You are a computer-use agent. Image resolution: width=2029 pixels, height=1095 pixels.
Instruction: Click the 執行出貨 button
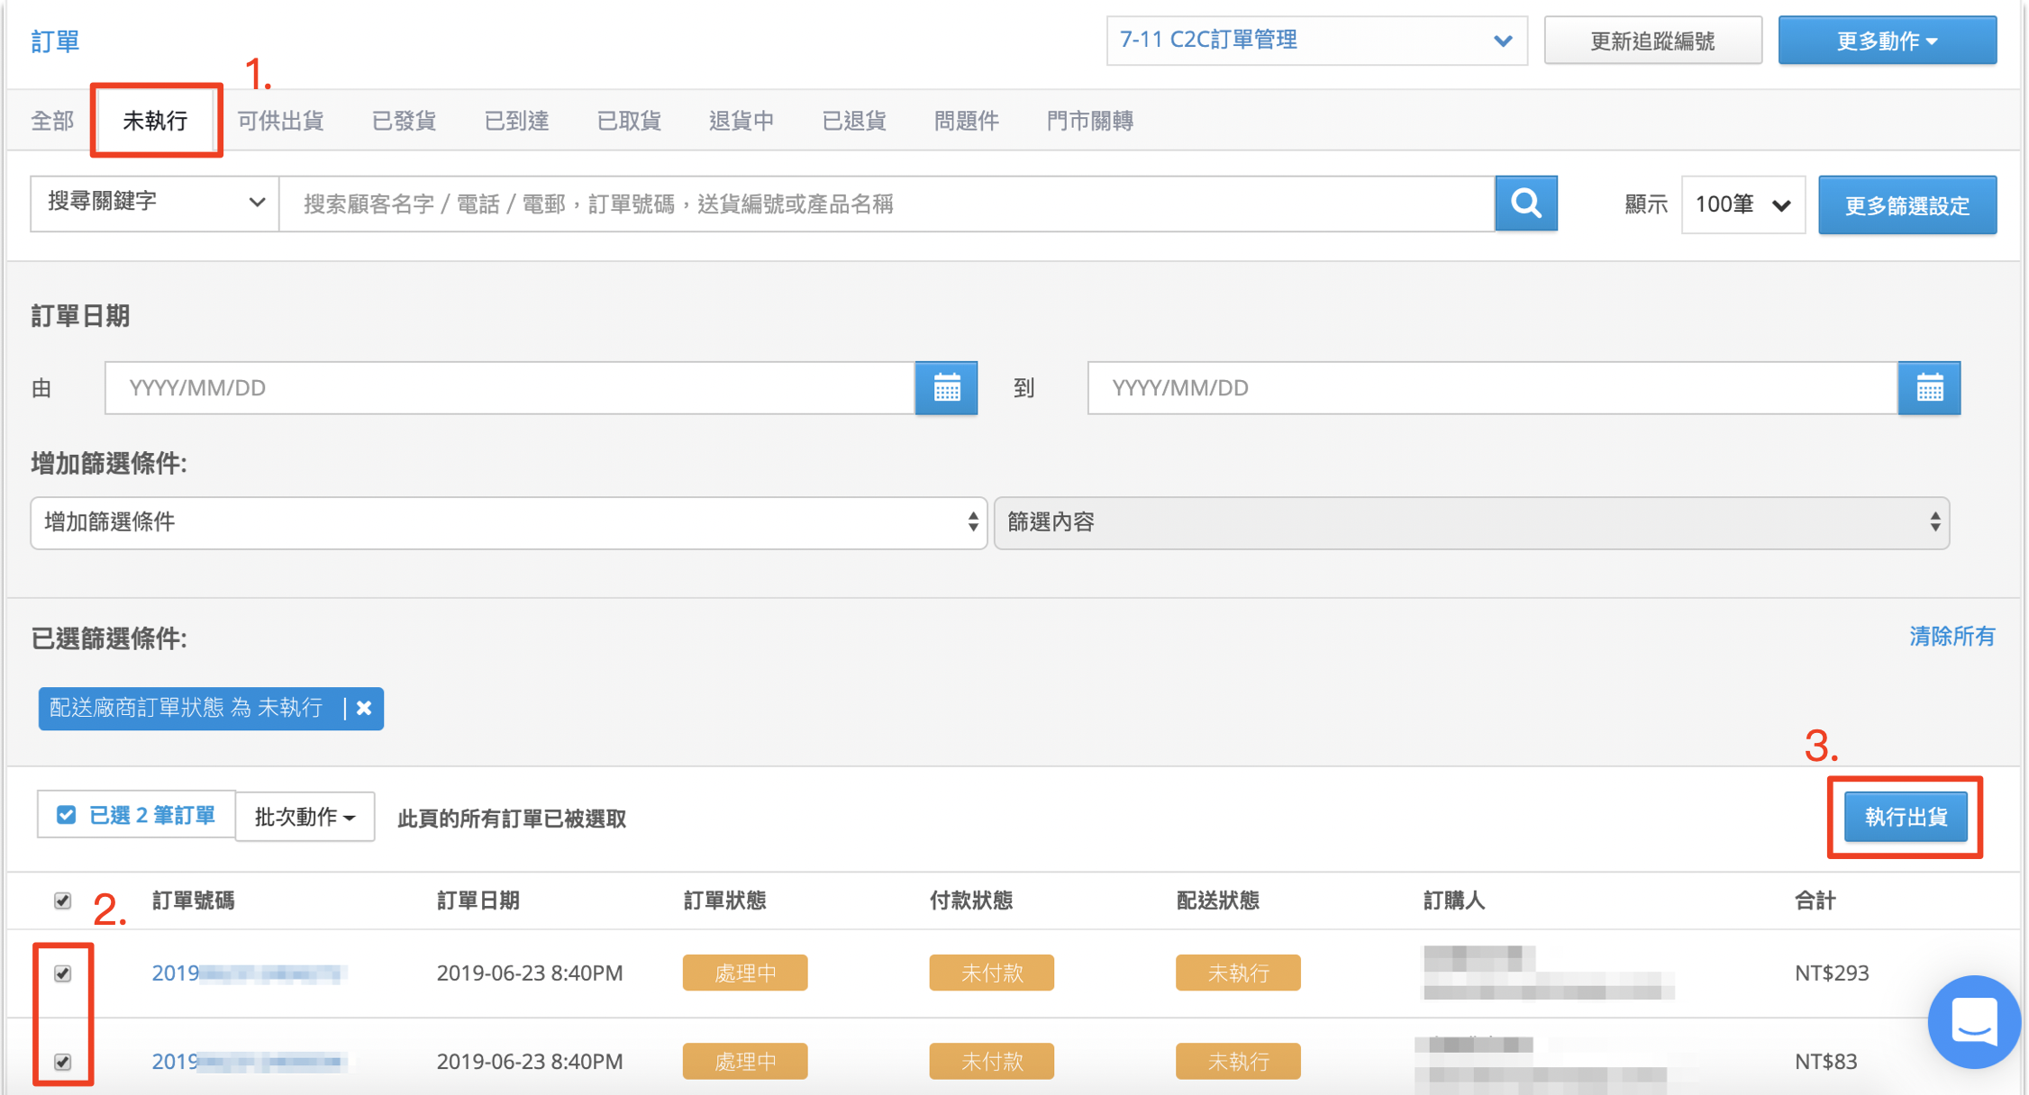pos(1906,817)
